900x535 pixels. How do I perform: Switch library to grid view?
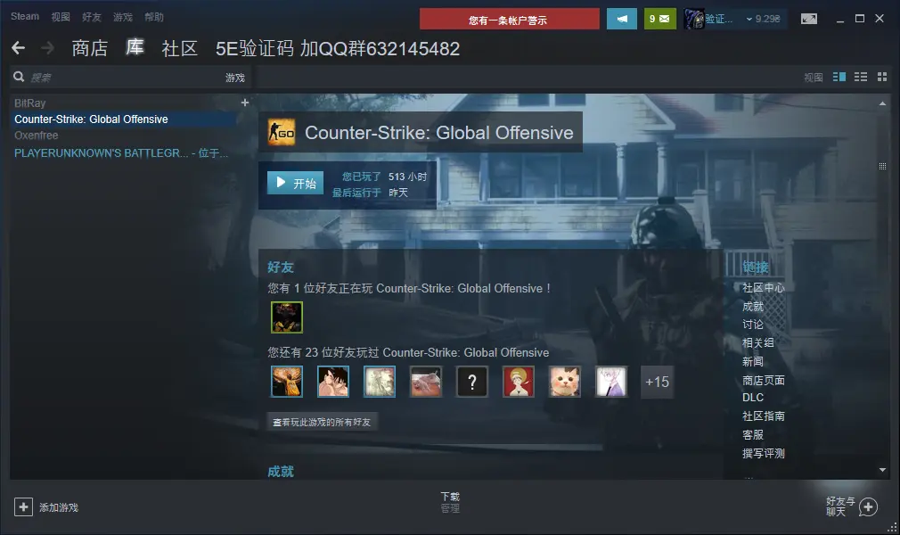point(882,77)
